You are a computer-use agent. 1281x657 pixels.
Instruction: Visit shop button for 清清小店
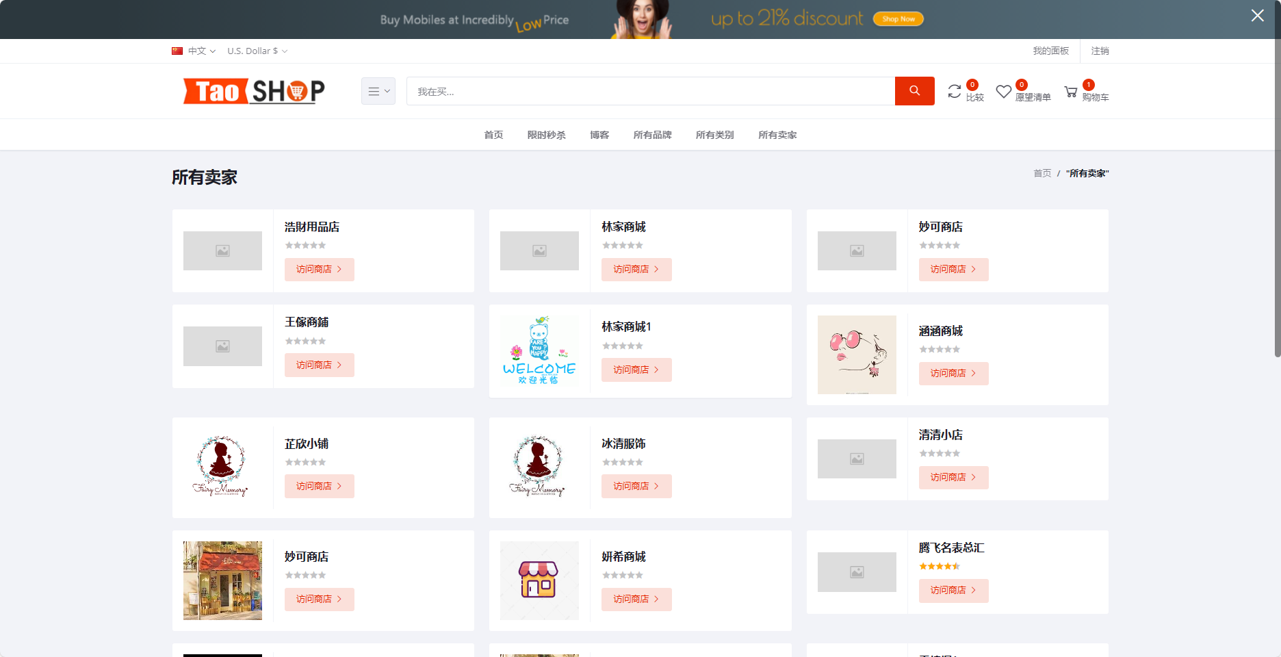coord(953,478)
